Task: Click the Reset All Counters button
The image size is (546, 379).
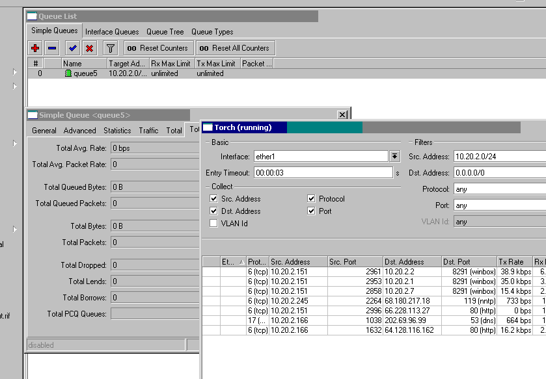Action: pyautogui.click(x=236, y=48)
